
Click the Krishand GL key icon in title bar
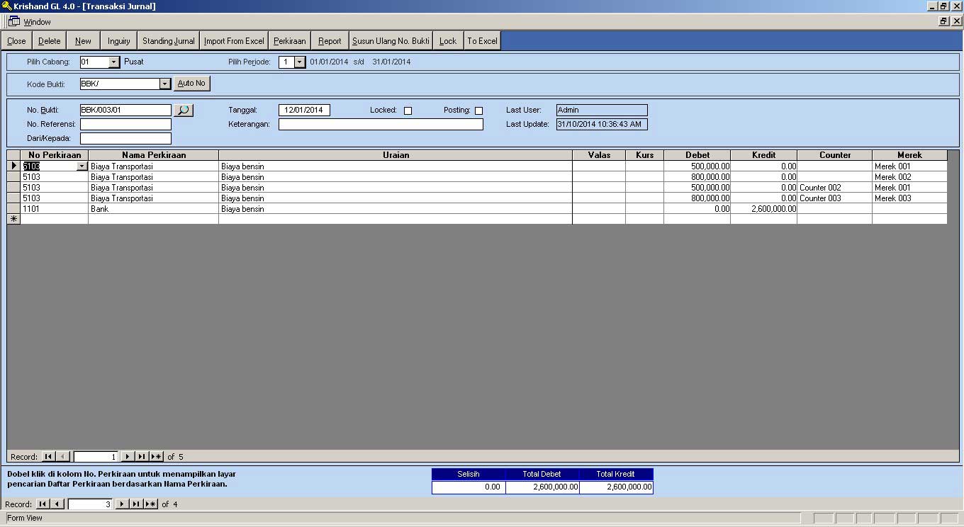click(6, 6)
